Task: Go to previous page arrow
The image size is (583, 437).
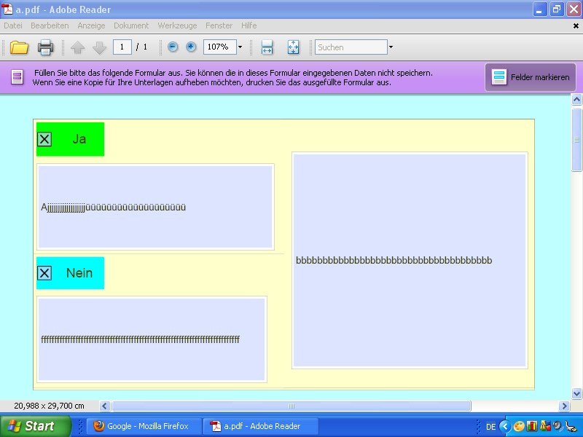Action: click(78, 47)
